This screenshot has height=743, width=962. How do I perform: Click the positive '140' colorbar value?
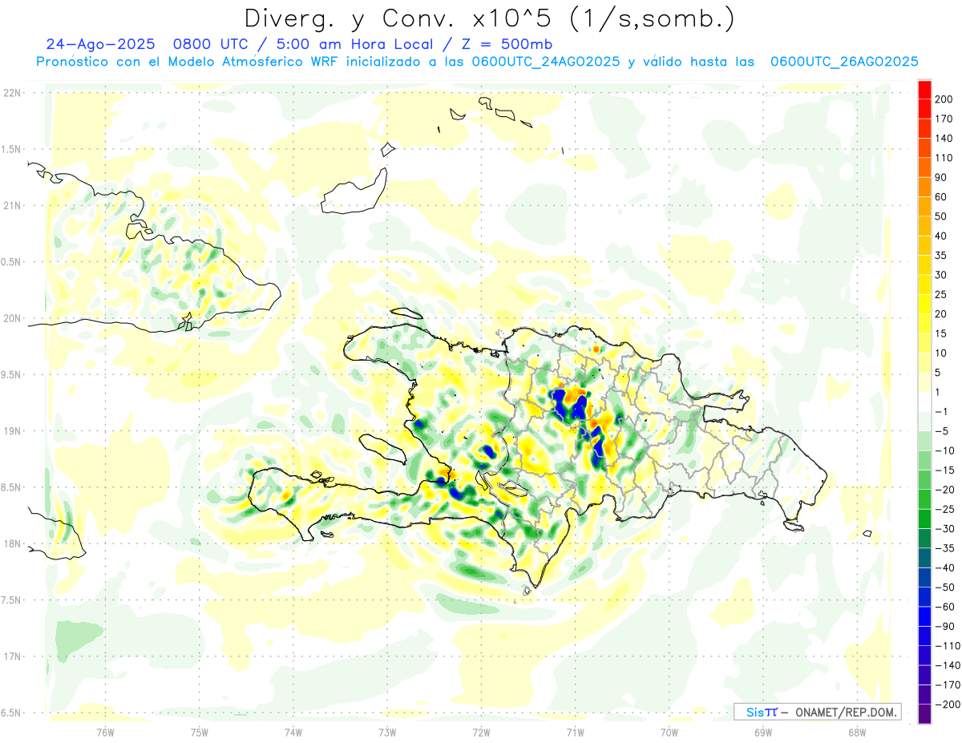(x=944, y=139)
